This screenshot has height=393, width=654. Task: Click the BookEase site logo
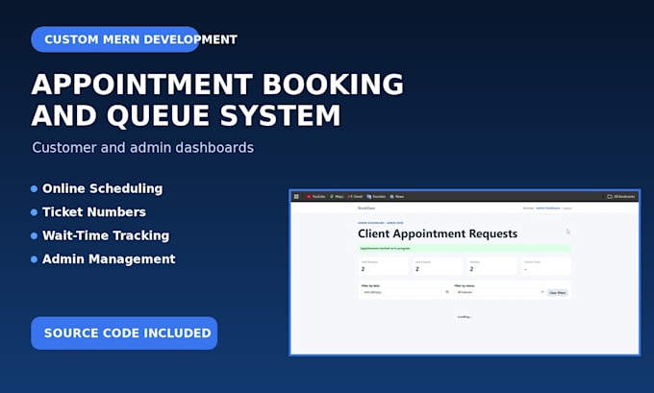[366, 208]
